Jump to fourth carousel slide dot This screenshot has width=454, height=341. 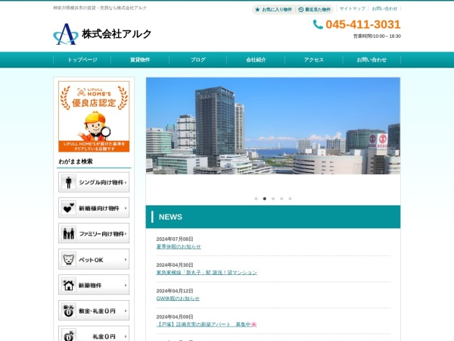(281, 199)
